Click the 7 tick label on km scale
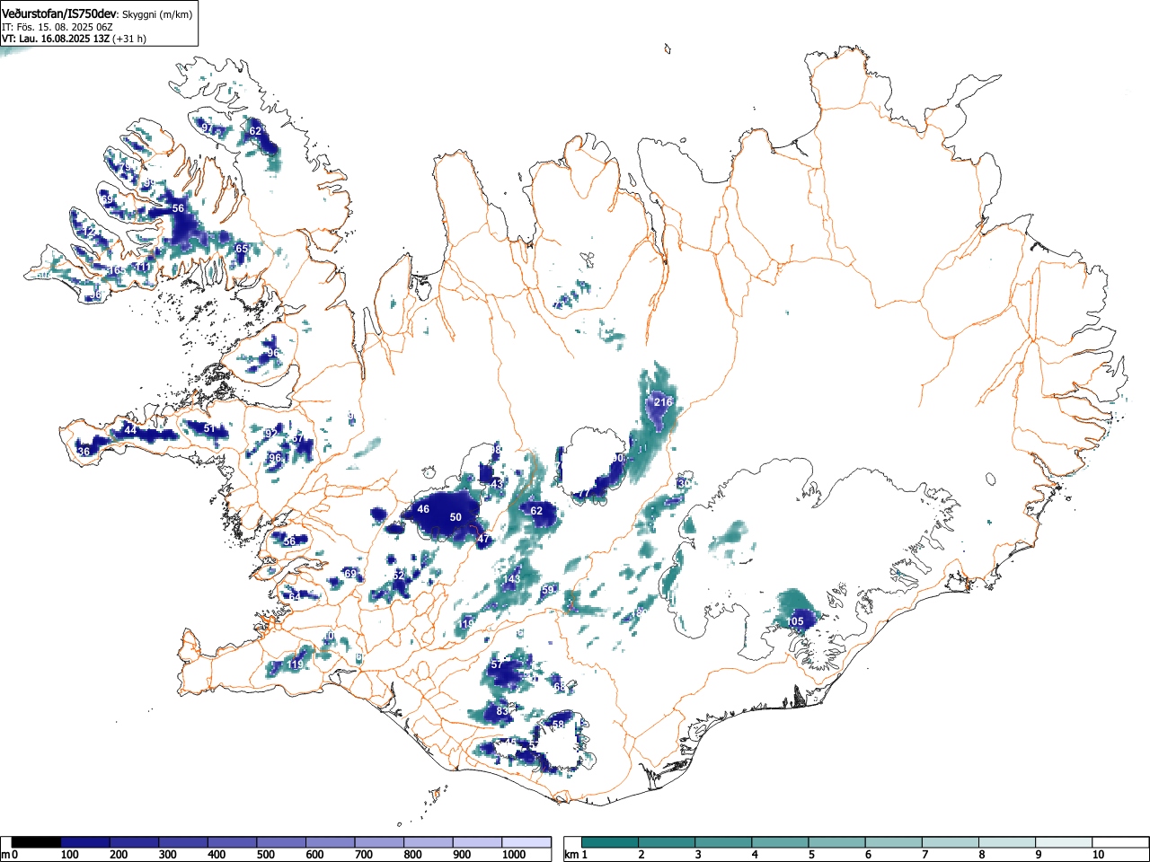Viewport: 1150px width, 862px height. [x=924, y=855]
